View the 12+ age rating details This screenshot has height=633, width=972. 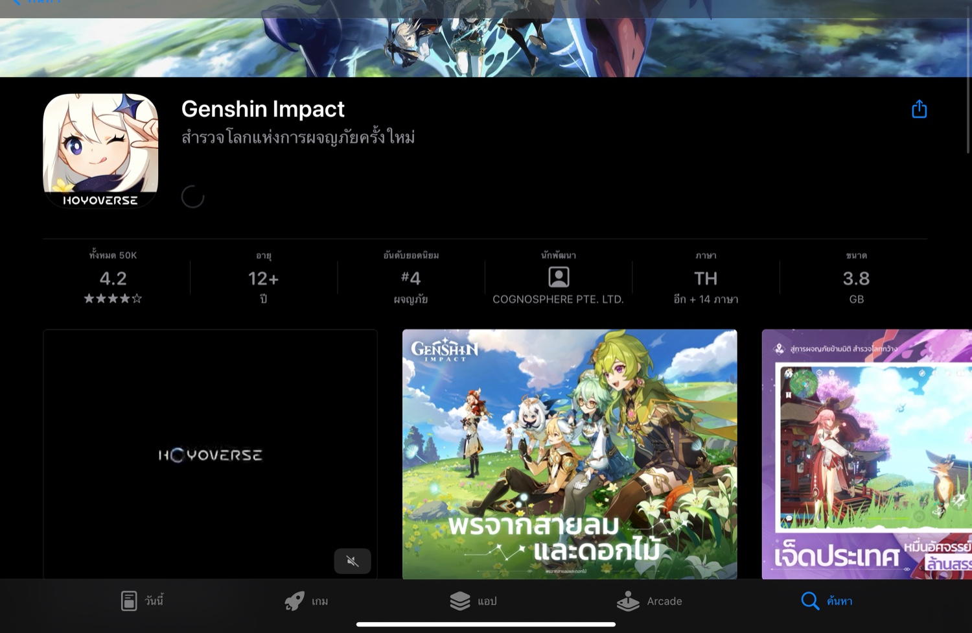point(263,278)
